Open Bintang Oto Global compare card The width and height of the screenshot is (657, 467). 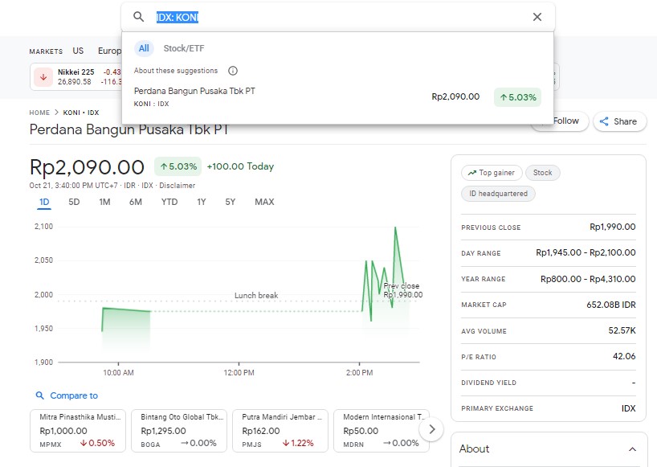[179, 431]
